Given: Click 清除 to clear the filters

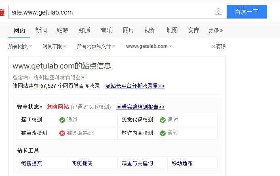Looking at the screenshot, I should [219, 46].
